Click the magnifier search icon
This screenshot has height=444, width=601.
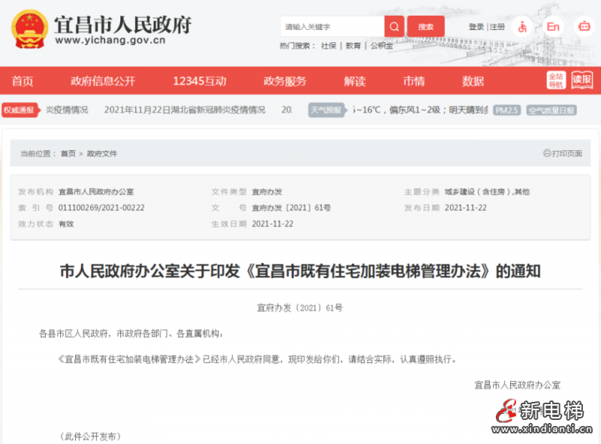394,26
